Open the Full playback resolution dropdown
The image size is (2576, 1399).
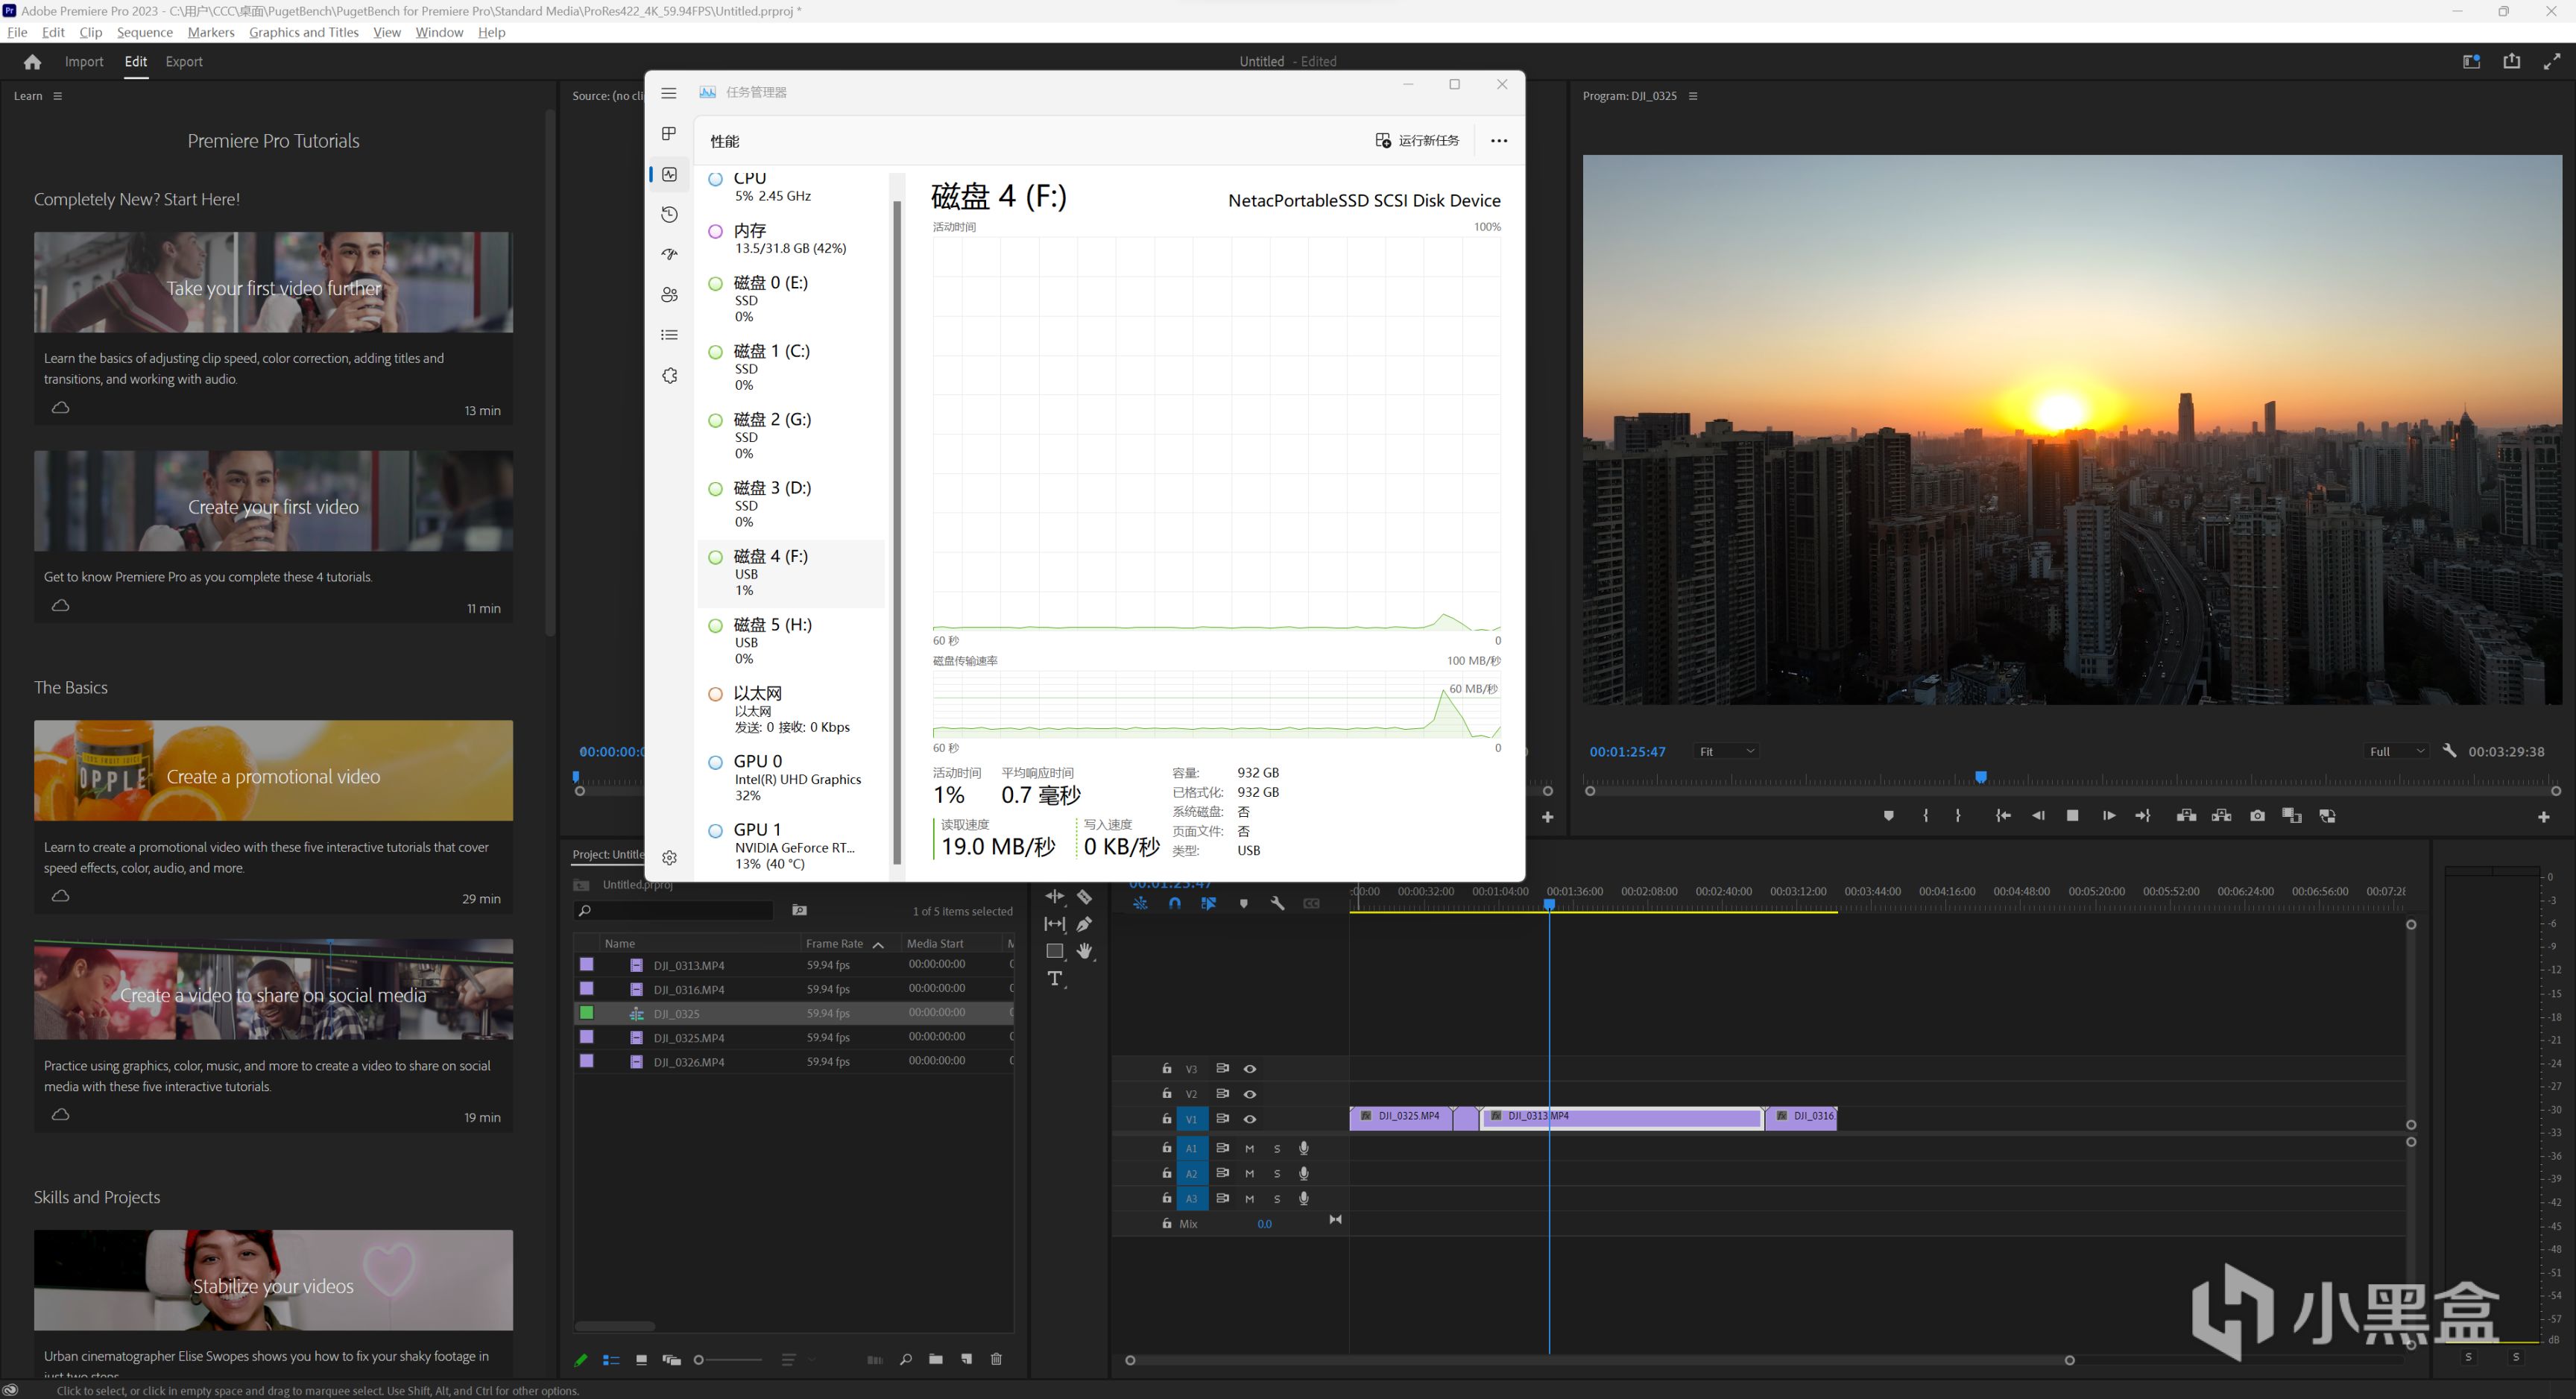pyautogui.click(x=2396, y=751)
